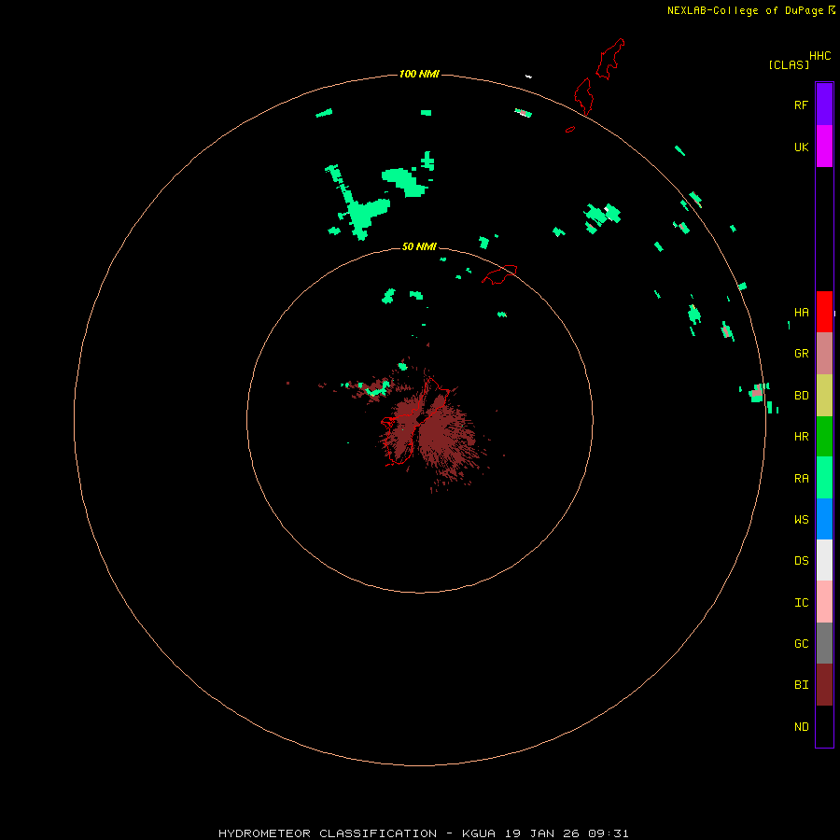Click the DS legend label
The image size is (840, 840).
[x=801, y=560]
